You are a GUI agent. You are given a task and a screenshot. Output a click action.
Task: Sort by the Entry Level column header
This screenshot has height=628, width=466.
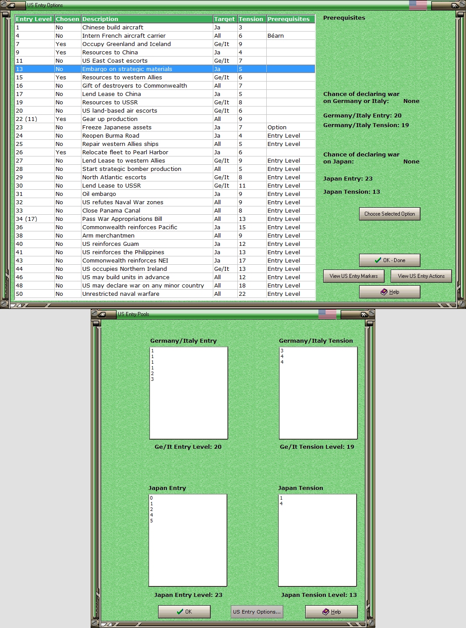(x=34, y=19)
